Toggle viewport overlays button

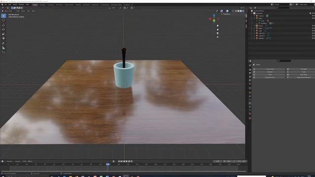(x=227, y=11)
